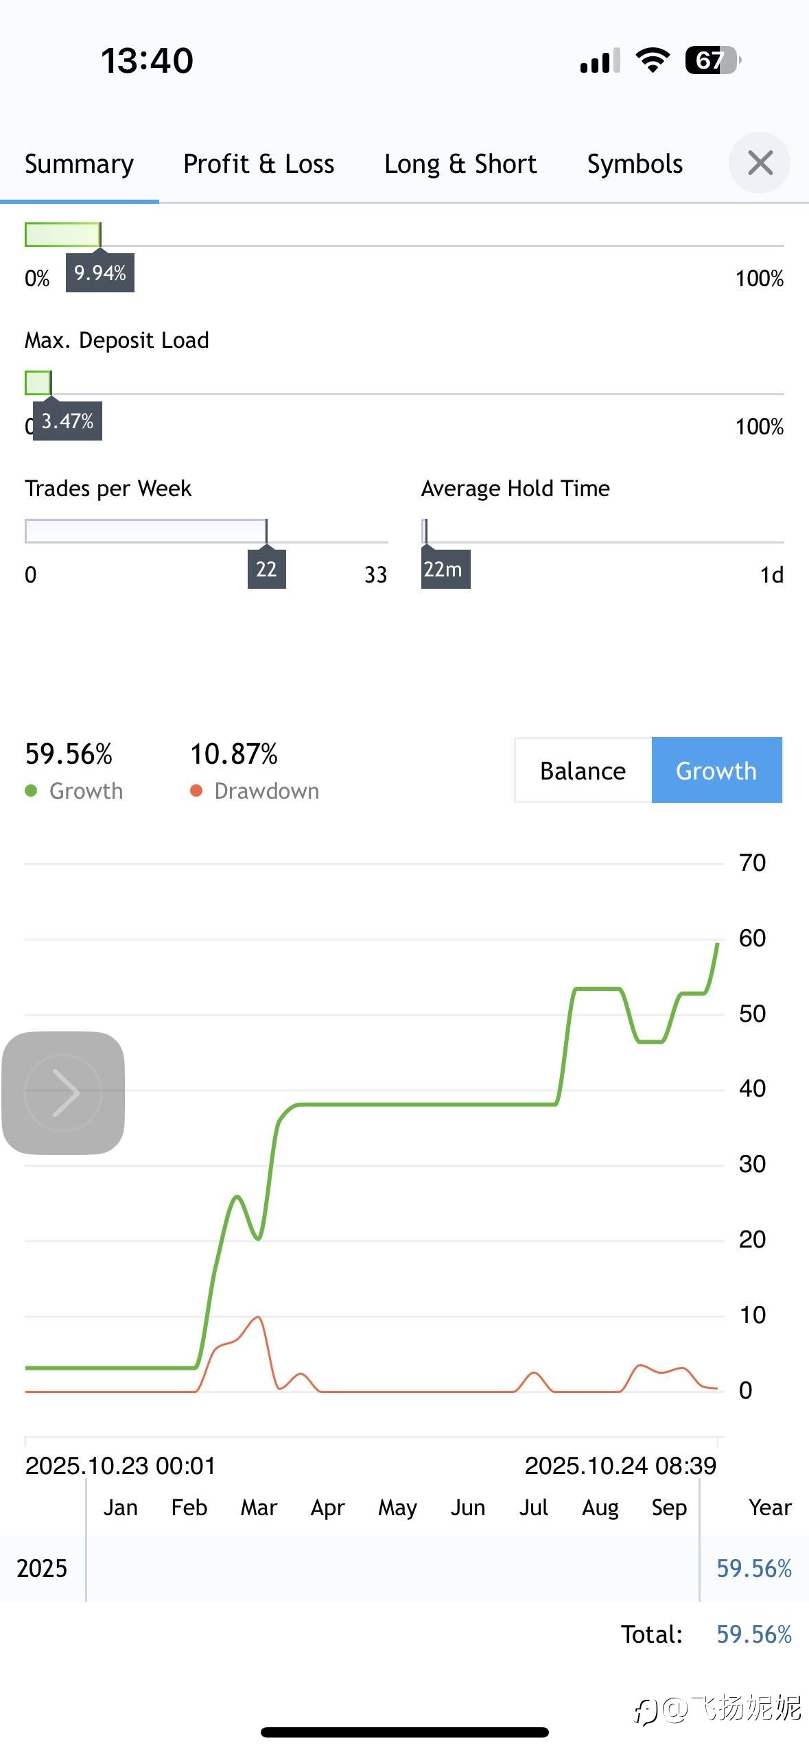
Task: Switch chart to Balance view
Action: click(583, 771)
